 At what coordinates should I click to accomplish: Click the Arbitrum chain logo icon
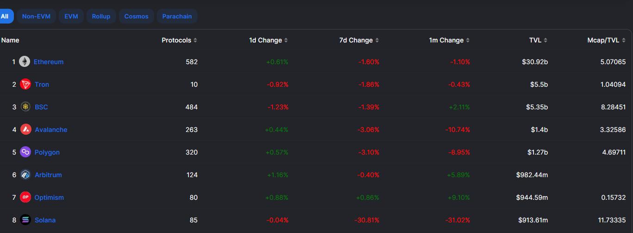coord(25,175)
